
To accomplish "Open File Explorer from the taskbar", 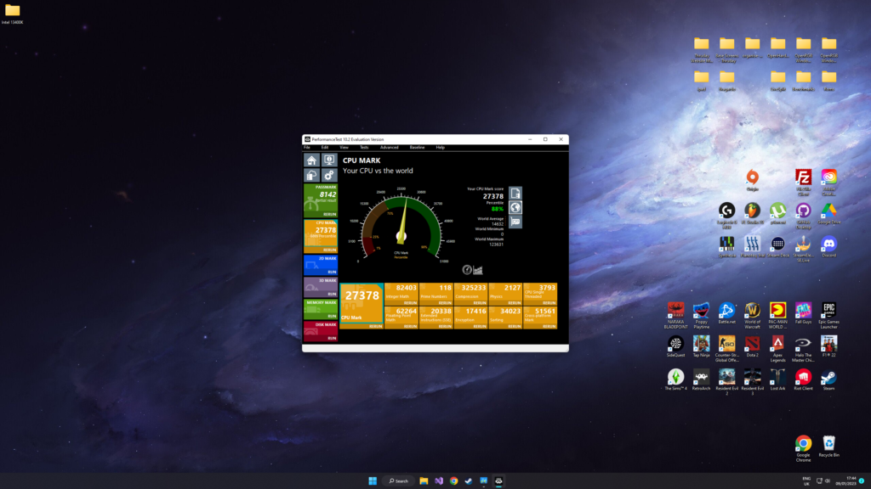I will pos(424,481).
